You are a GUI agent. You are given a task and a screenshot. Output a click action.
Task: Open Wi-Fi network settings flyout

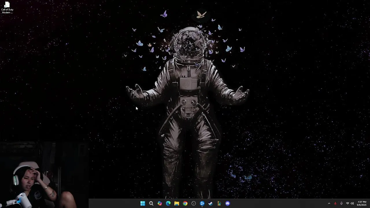[347, 203]
